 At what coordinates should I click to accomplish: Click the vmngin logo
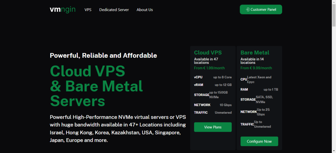(x=62, y=10)
